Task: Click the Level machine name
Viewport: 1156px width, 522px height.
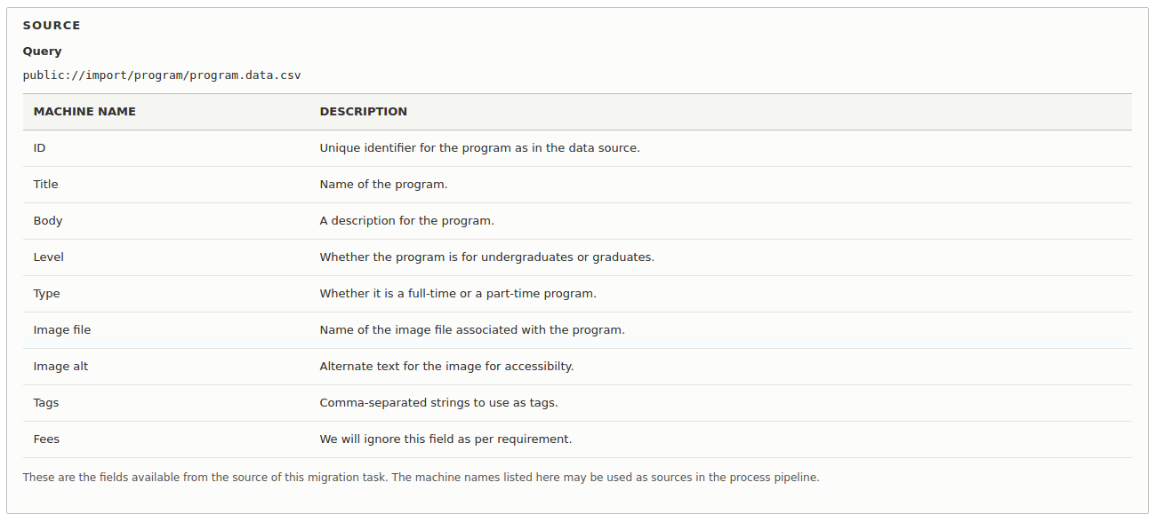Action: coord(48,257)
